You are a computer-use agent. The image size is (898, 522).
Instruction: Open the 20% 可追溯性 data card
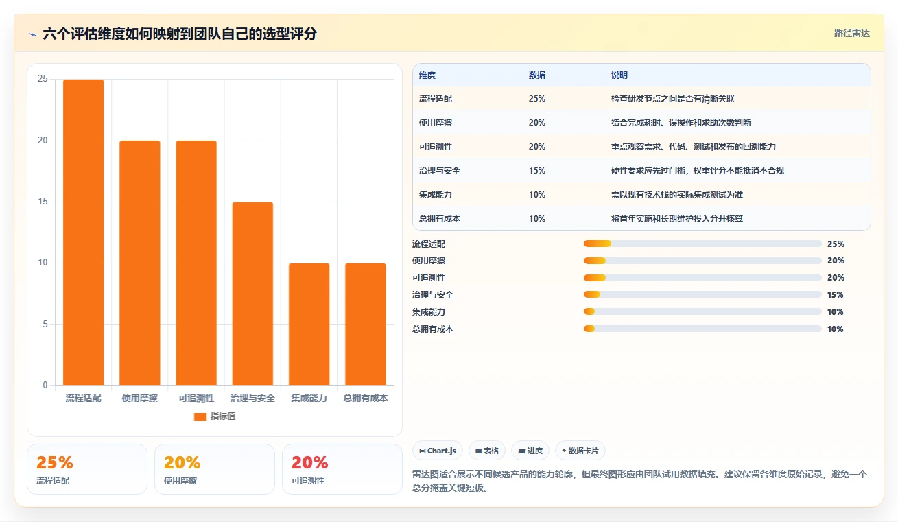342,469
